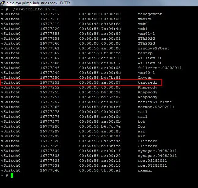Click MAC address 00:50:56:ae:00:17
The image size is (198, 188).
click(100, 63)
